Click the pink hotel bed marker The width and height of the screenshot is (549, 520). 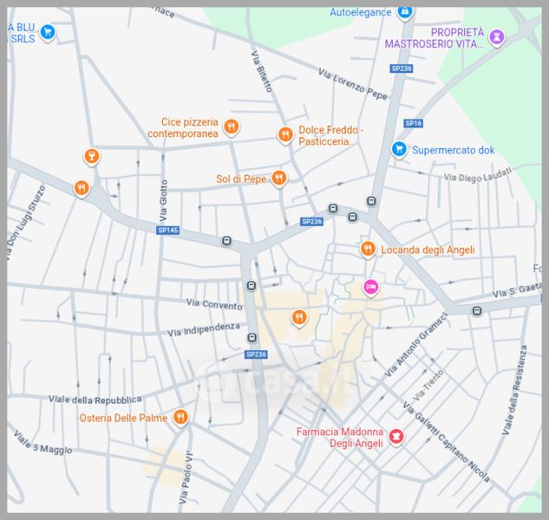(x=371, y=287)
